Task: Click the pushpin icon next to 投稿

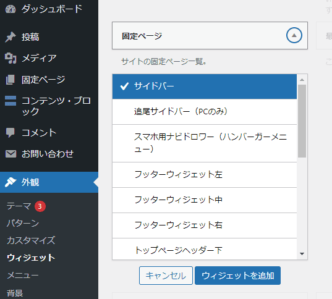Action: click(x=11, y=37)
